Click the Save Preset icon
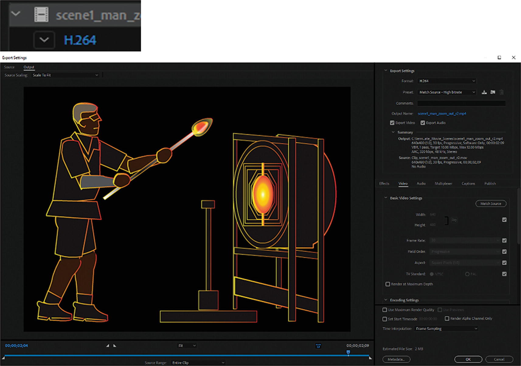Image resolution: width=521 pixels, height=366 pixels. (x=484, y=92)
